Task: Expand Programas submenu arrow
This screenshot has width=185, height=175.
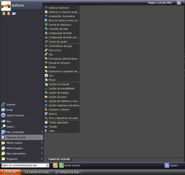Action: (x=42, y=159)
